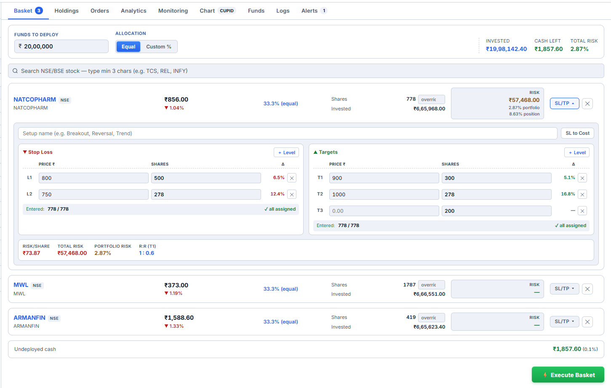The width and height of the screenshot is (611, 388).
Task: Remove NATCOPHARM from the basket
Action: pyautogui.click(x=587, y=104)
